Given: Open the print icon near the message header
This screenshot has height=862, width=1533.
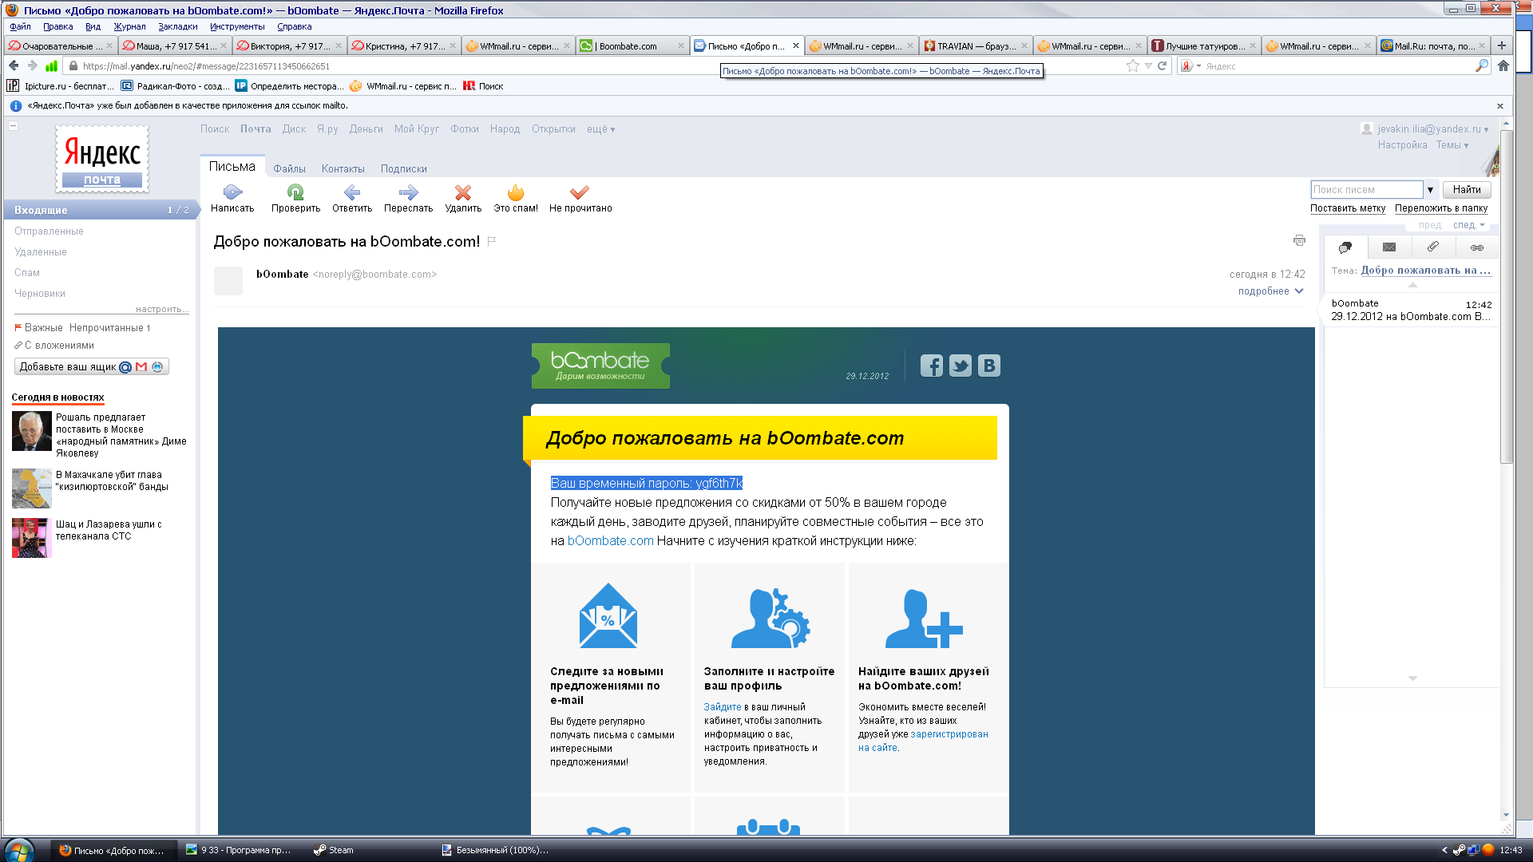Looking at the screenshot, I should point(1299,240).
